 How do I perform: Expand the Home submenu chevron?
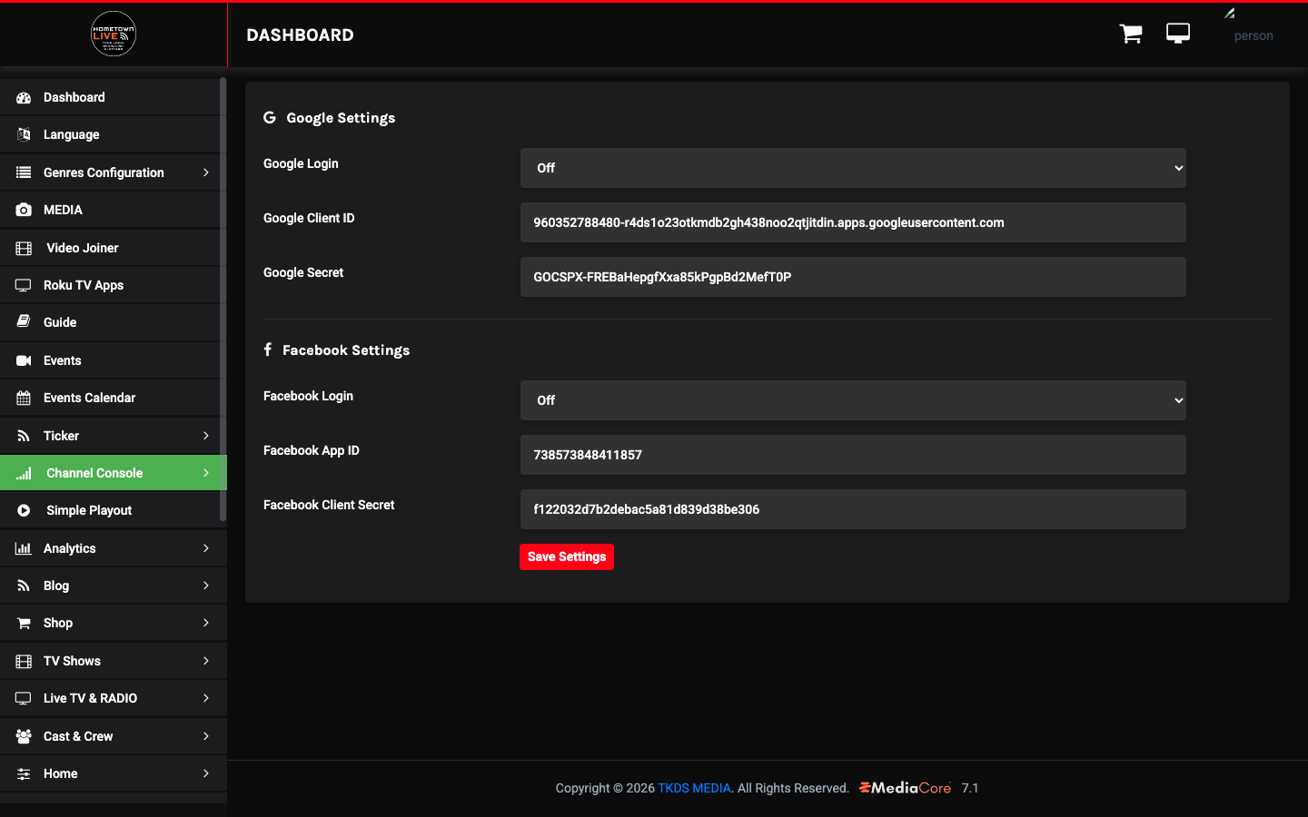coord(206,773)
